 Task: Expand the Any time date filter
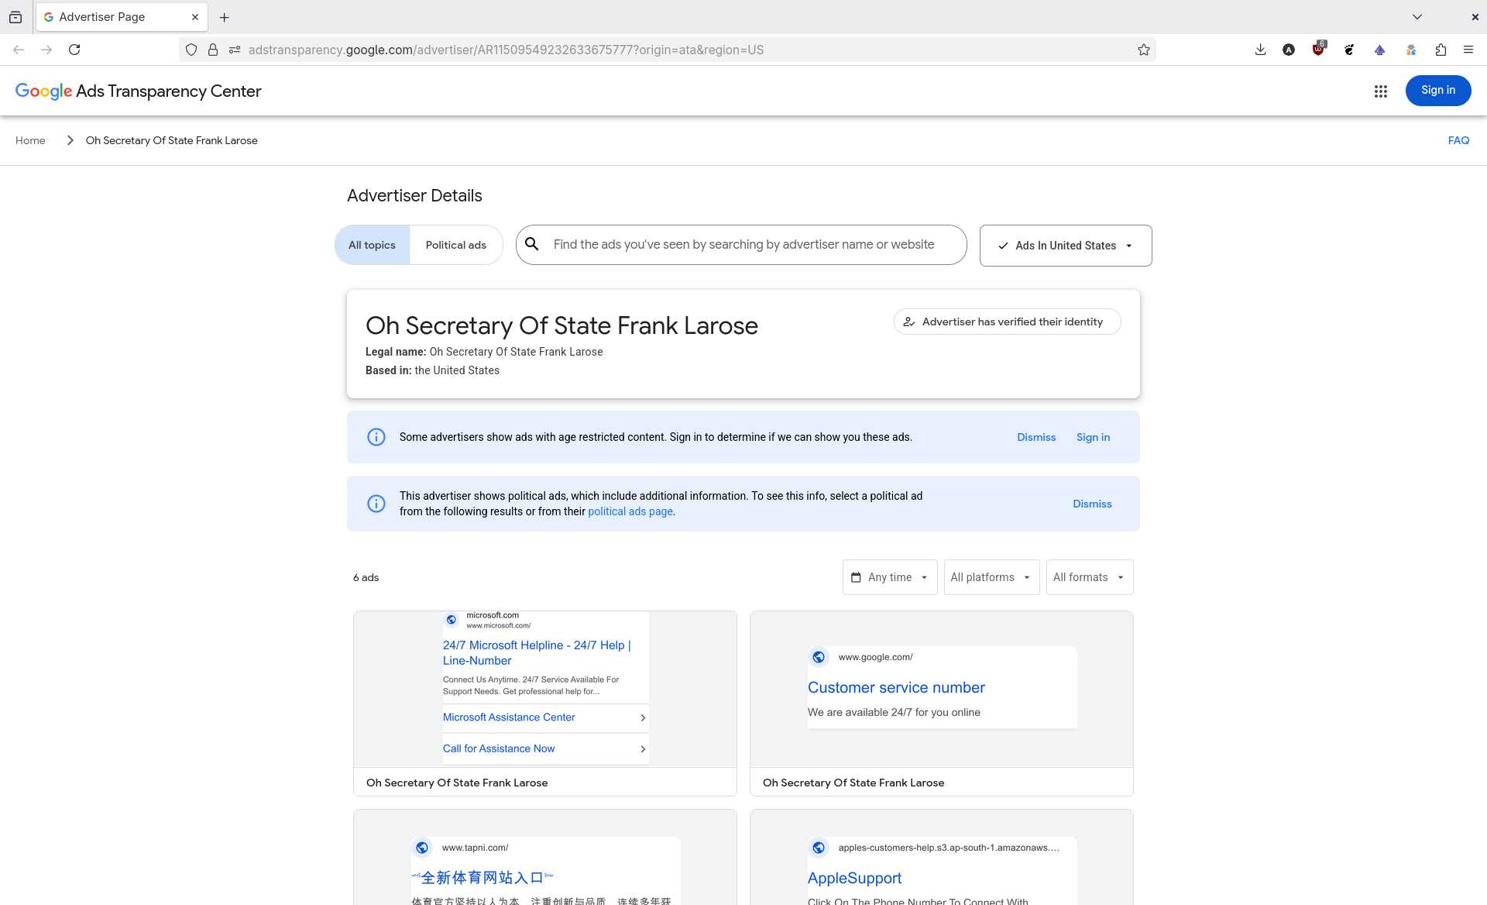pyautogui.click(x=890, y=577)
